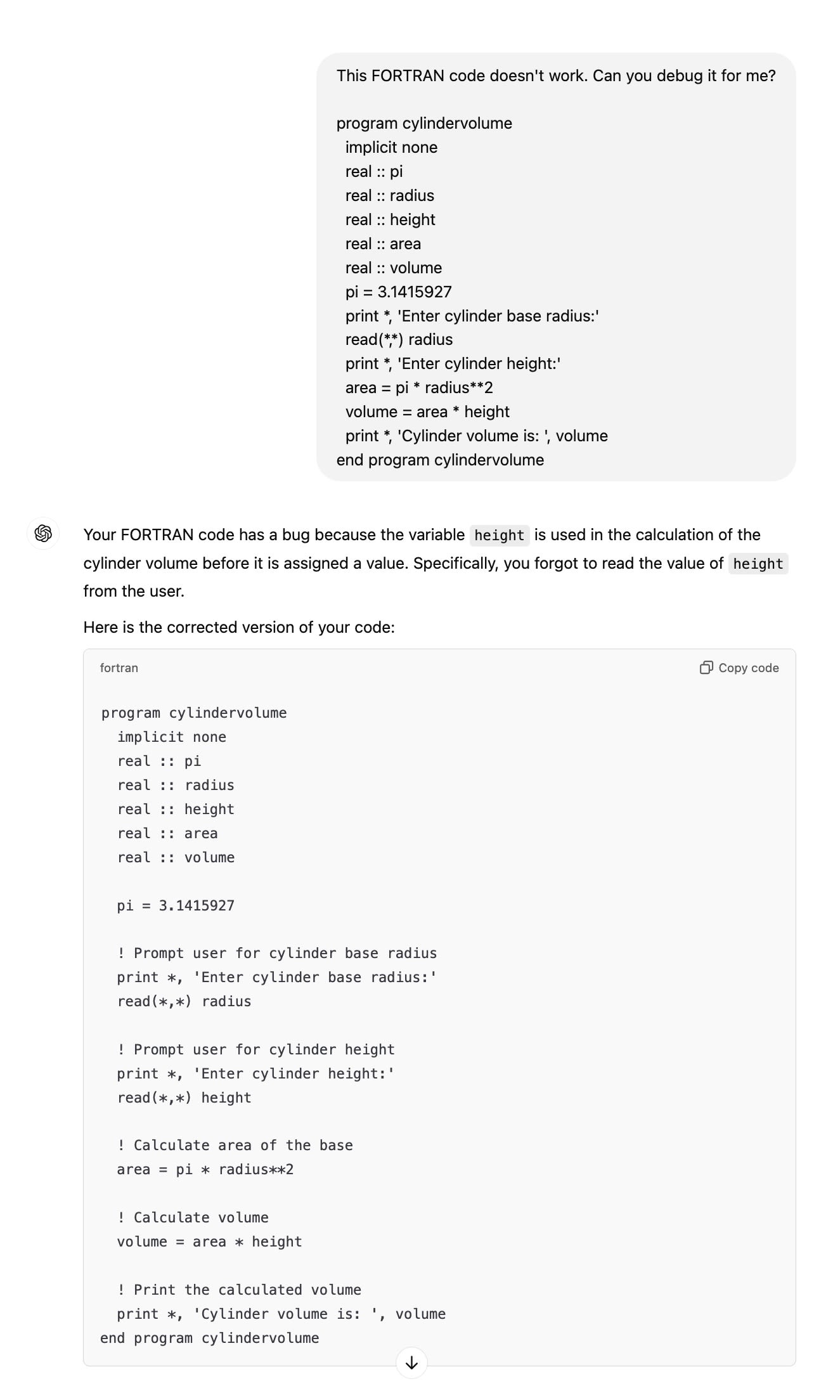This screenshot has height=1386, width=833.
Task: Select the volume = area * height line
Action: point(209,1241)
